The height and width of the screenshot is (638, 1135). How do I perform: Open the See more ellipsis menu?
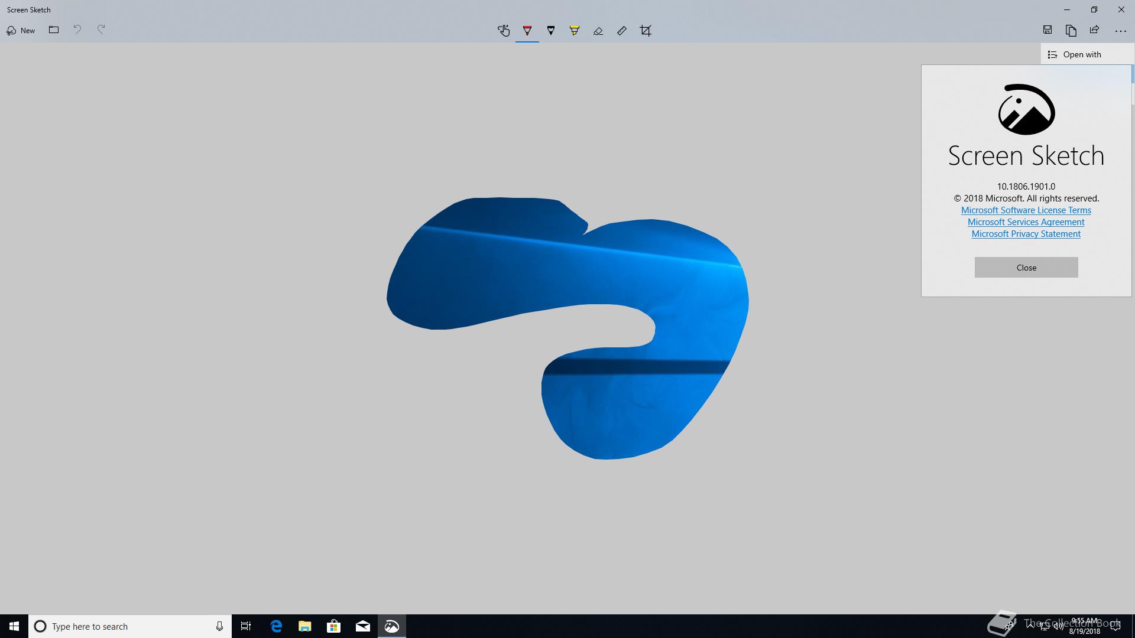click(x=1120, y=31)
